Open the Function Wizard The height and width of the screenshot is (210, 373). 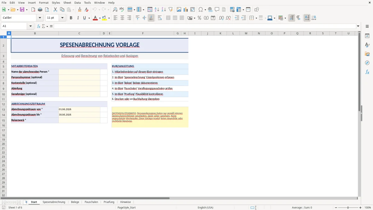point(39,26)
